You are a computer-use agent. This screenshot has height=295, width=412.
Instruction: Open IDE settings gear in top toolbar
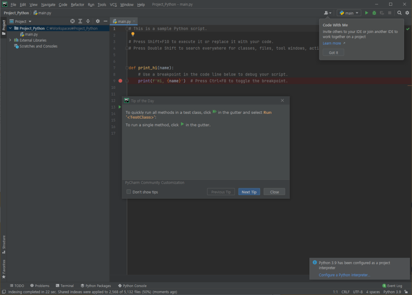(407, 13)
